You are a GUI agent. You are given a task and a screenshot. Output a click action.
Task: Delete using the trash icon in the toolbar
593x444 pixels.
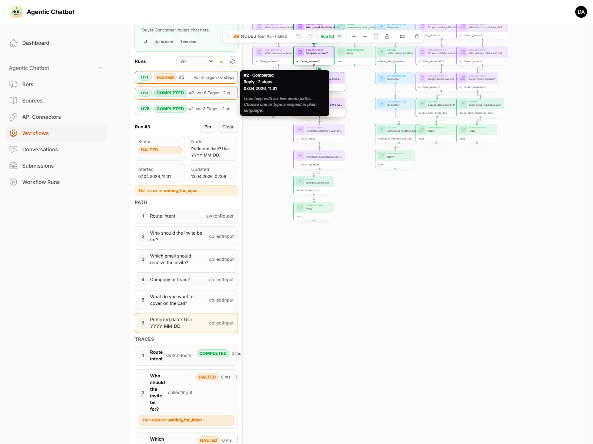[417, 36]
